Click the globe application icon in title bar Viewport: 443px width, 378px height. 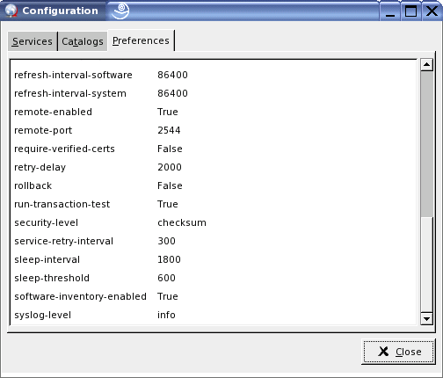(11, 11)
